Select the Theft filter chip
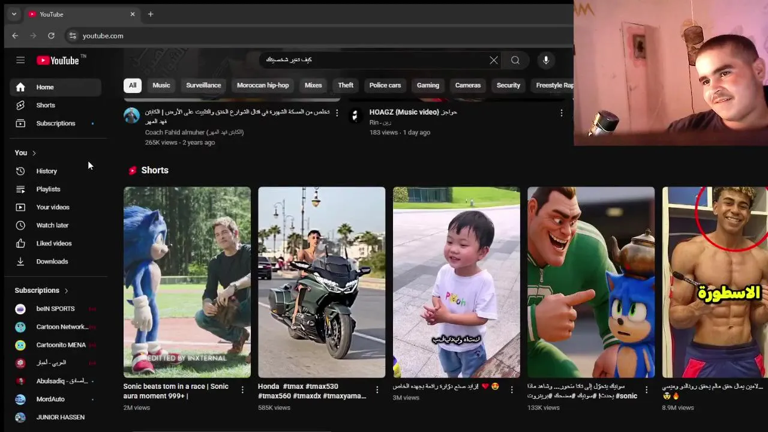The height and width of the screenshot is (432, 768). [346, 85]
